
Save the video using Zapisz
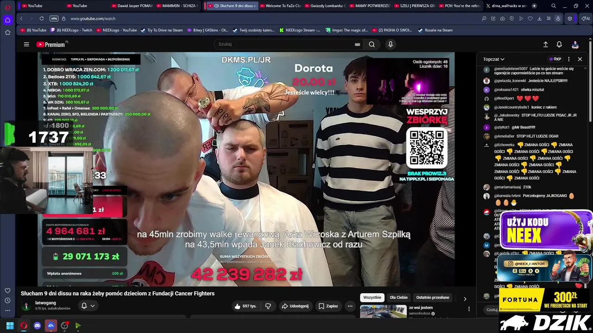pyautogui.click(x=328, y=306)
